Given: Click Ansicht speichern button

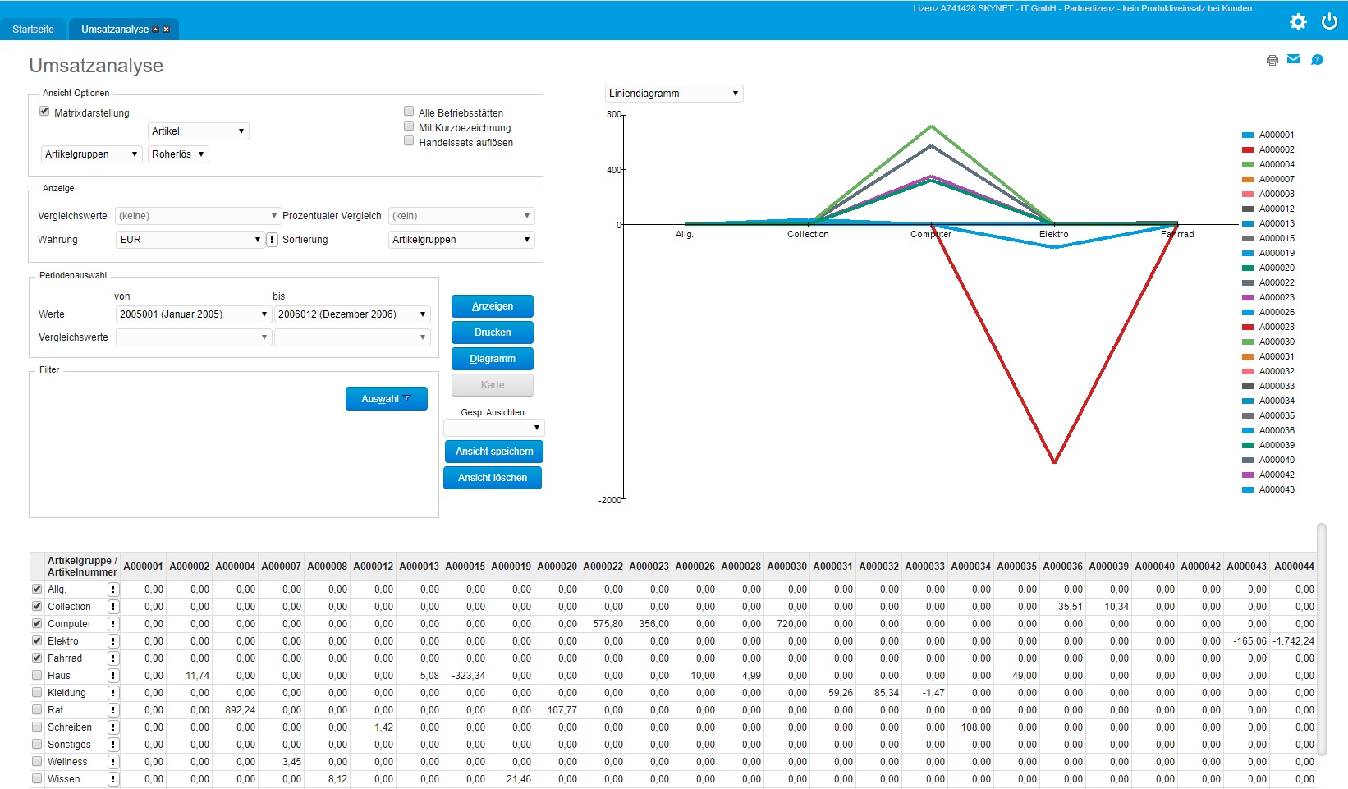Looking at the screenshot, I should (493, 452).
